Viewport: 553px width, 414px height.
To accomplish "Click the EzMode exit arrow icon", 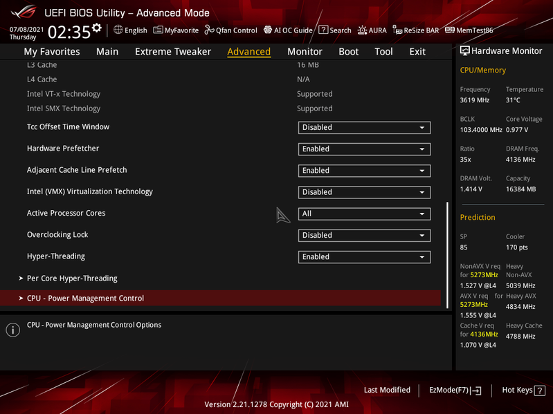I will tap(475, 391).
